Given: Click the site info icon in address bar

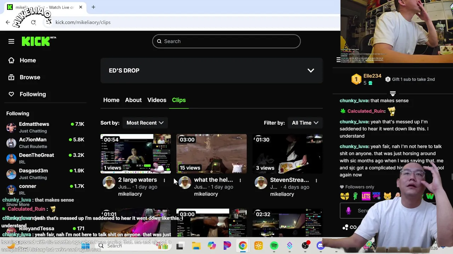Looking at the screenshot, I should (48, 22).
